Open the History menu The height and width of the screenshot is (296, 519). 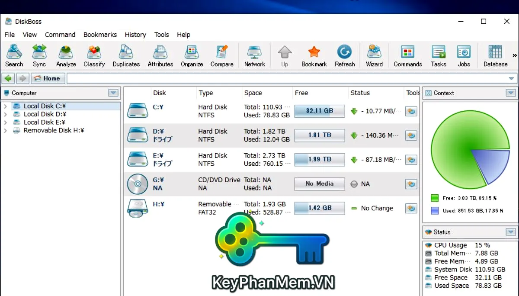[135, 35]
